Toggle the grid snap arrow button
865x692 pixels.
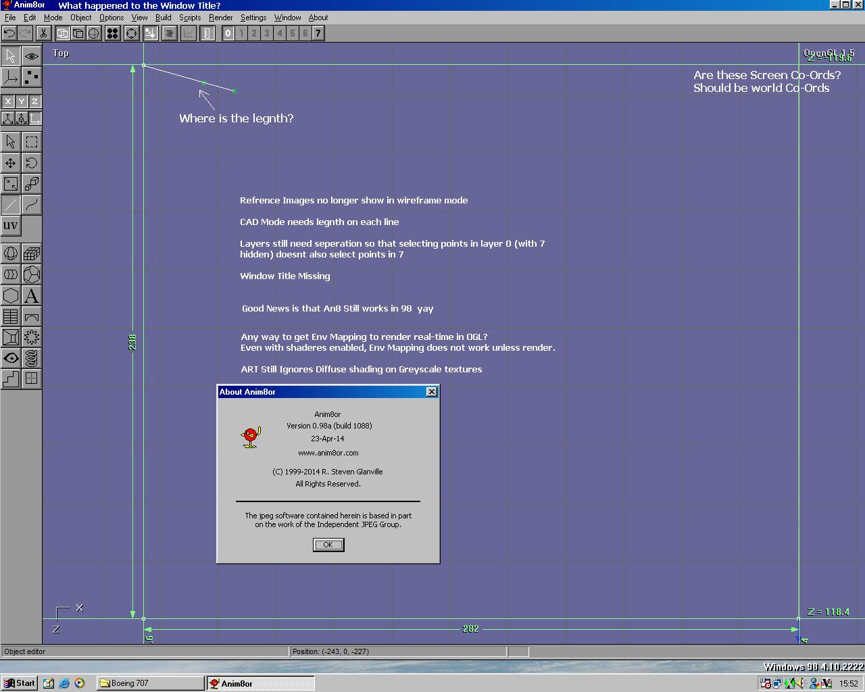pos(150,32)
